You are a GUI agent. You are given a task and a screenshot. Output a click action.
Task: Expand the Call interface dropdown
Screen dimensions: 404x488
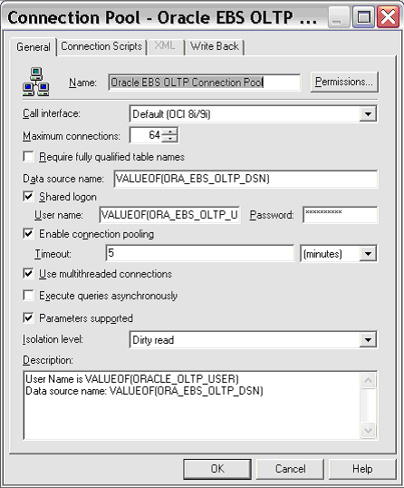pos(369,114)
